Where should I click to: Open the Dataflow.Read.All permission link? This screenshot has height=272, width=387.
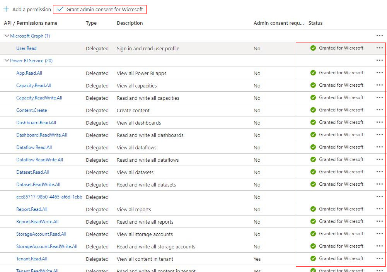point(34,147)
